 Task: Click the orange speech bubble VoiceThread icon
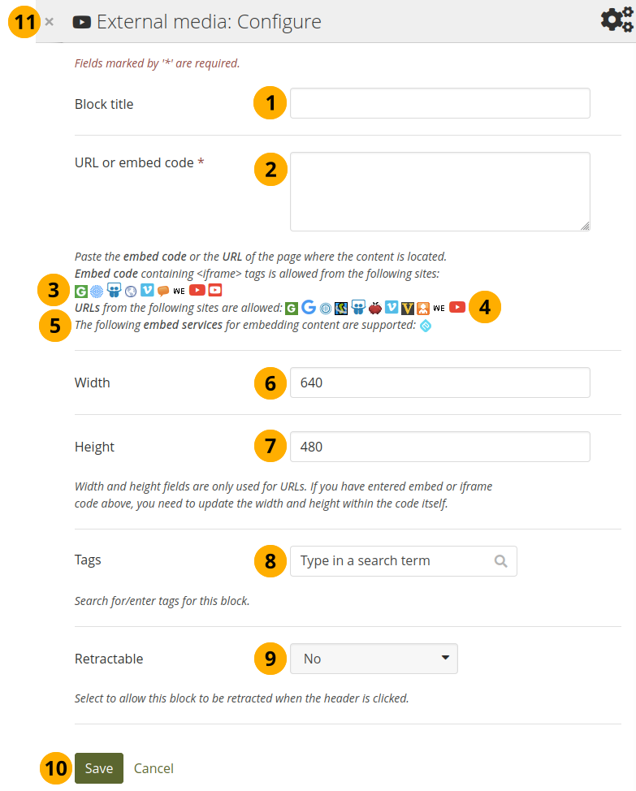[x=163, y=291]
